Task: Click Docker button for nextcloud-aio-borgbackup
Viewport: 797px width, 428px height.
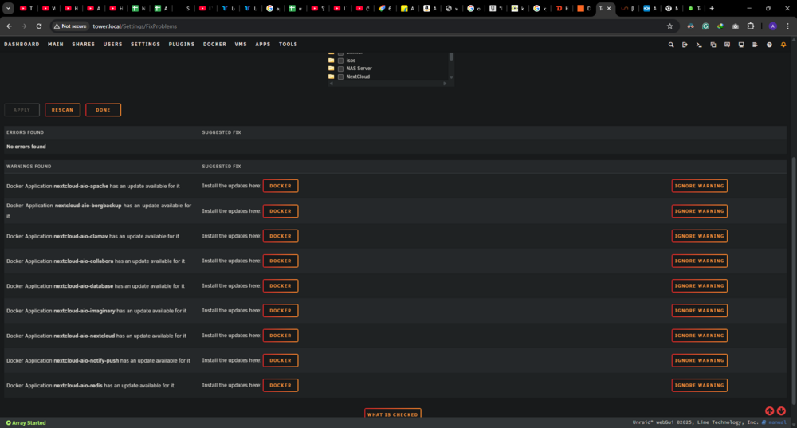Action: 281,211
